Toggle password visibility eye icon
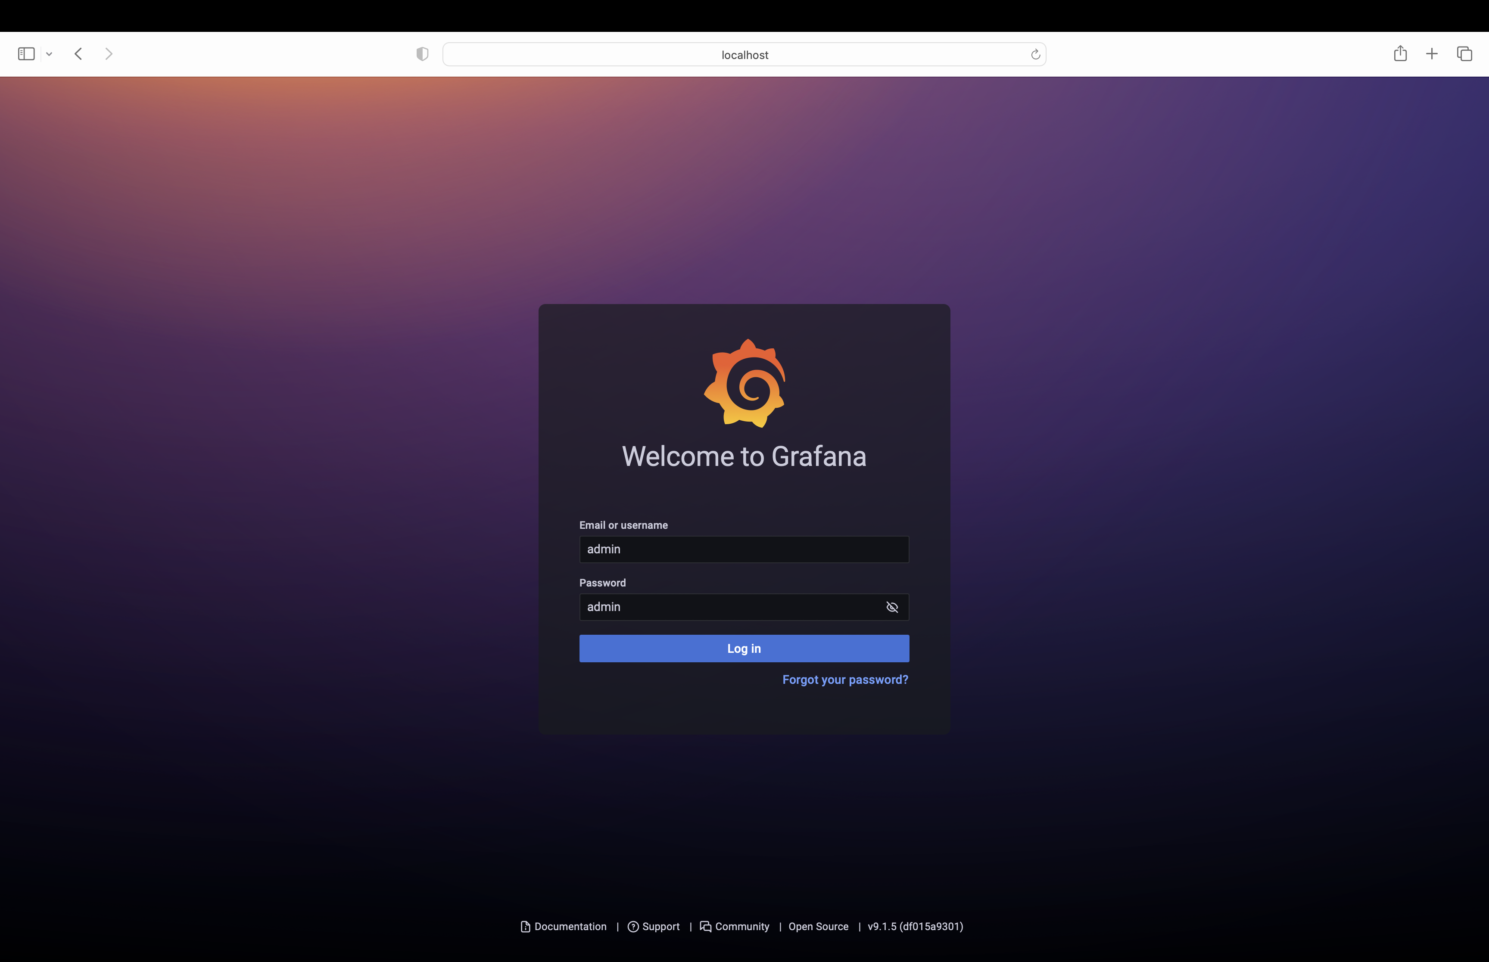 tap(892, 607)
